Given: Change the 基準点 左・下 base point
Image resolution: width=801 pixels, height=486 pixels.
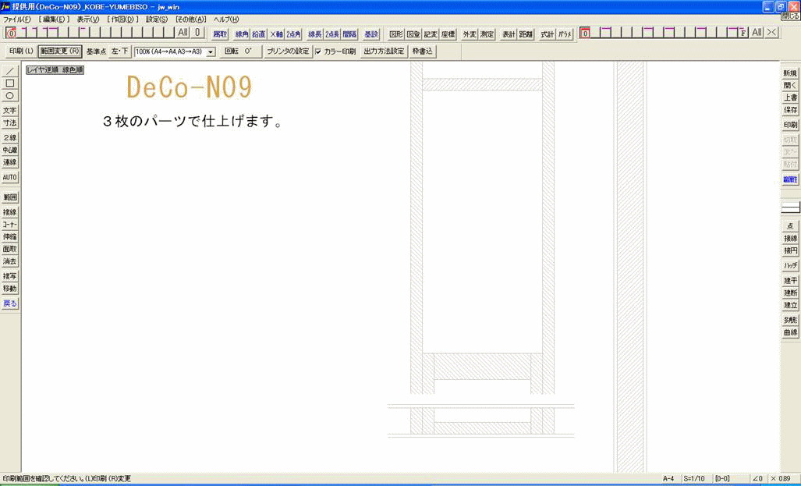Looking at the screenshot, I should pyautogui.click(x=119, y=51).
